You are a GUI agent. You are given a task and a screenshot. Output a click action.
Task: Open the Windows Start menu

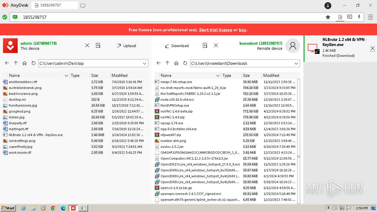pos(8,208)
